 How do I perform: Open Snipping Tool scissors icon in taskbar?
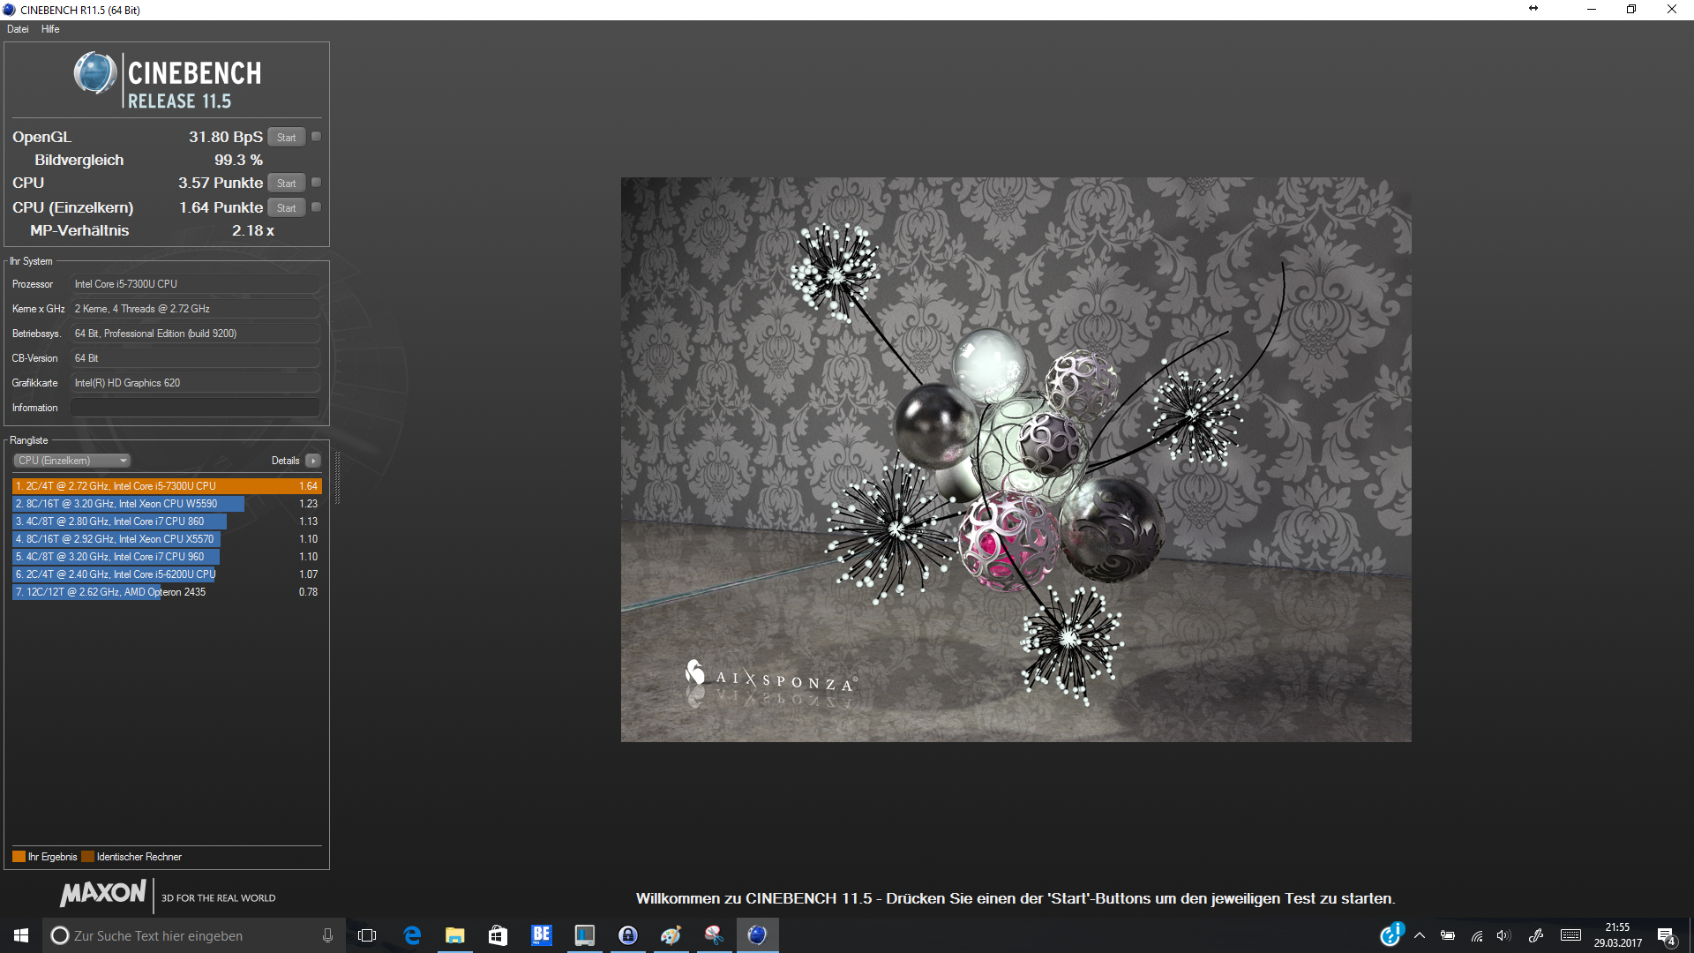[x=714, y=935]
